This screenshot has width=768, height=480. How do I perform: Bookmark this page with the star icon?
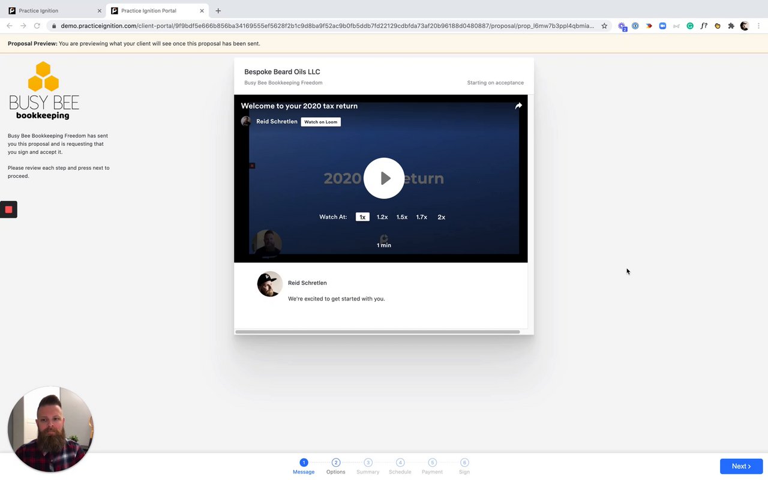point(604,26)
